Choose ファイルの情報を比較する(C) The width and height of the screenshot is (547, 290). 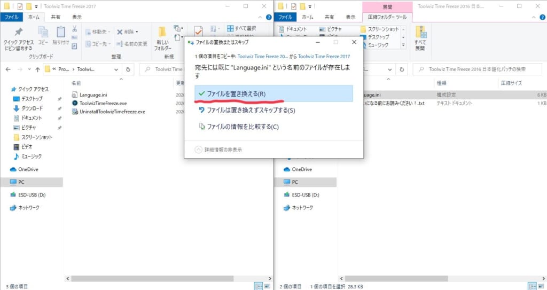[273, 127]
